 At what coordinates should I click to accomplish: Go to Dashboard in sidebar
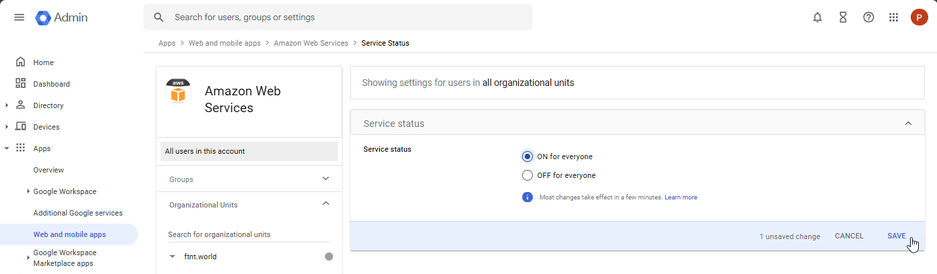click(x=51, y=84)
